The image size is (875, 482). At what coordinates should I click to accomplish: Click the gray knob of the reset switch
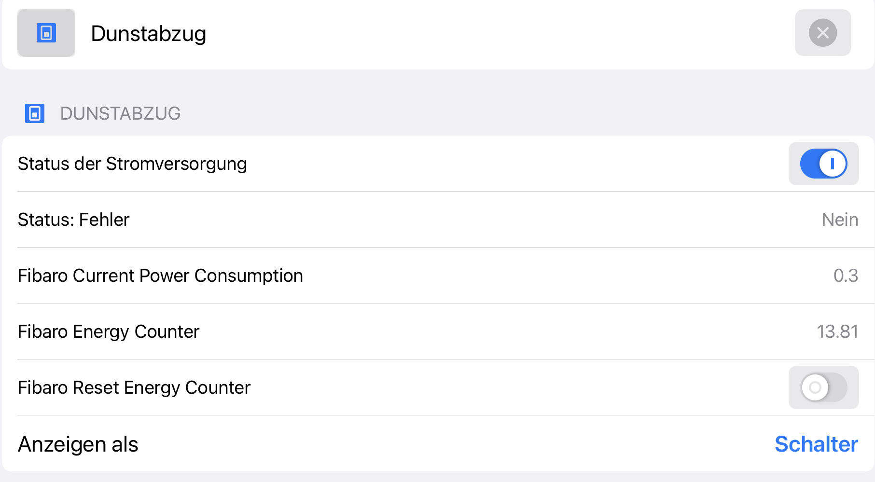(815, 387)
